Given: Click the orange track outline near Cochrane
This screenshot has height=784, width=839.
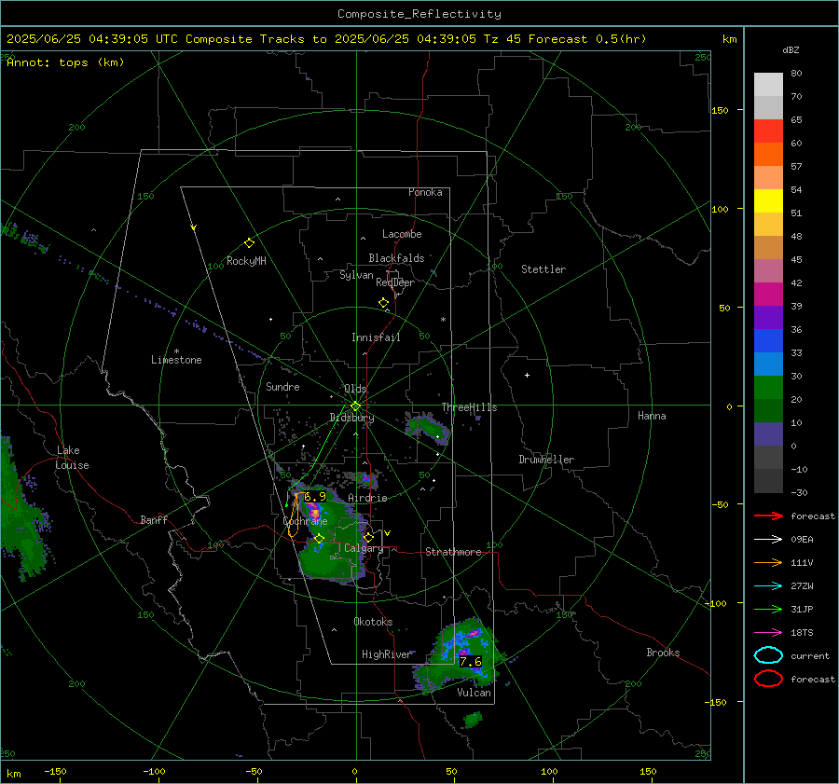Looking at the screenshot, I should coord(294,515).
